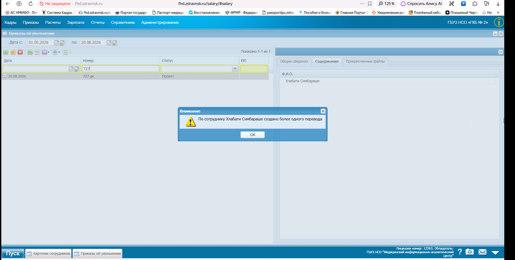
Task: Select Хлабати Симбараше in the Ф.И.О. list
Action: (302, 81)
